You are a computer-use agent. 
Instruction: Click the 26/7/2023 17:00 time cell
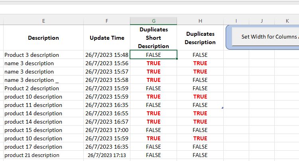(x=107, y=130)
